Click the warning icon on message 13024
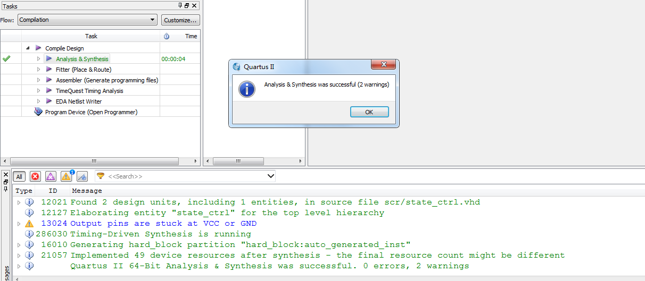Image resolution: width=645 pixels, height=281 pixels. pyautogui.click(x=29, y=224)
